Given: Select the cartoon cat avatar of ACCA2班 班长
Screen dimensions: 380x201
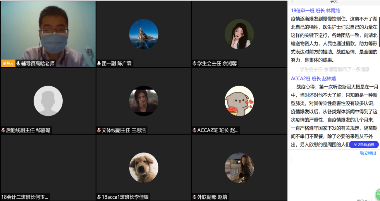Looking at the screenshot, I should click(239, 101).
